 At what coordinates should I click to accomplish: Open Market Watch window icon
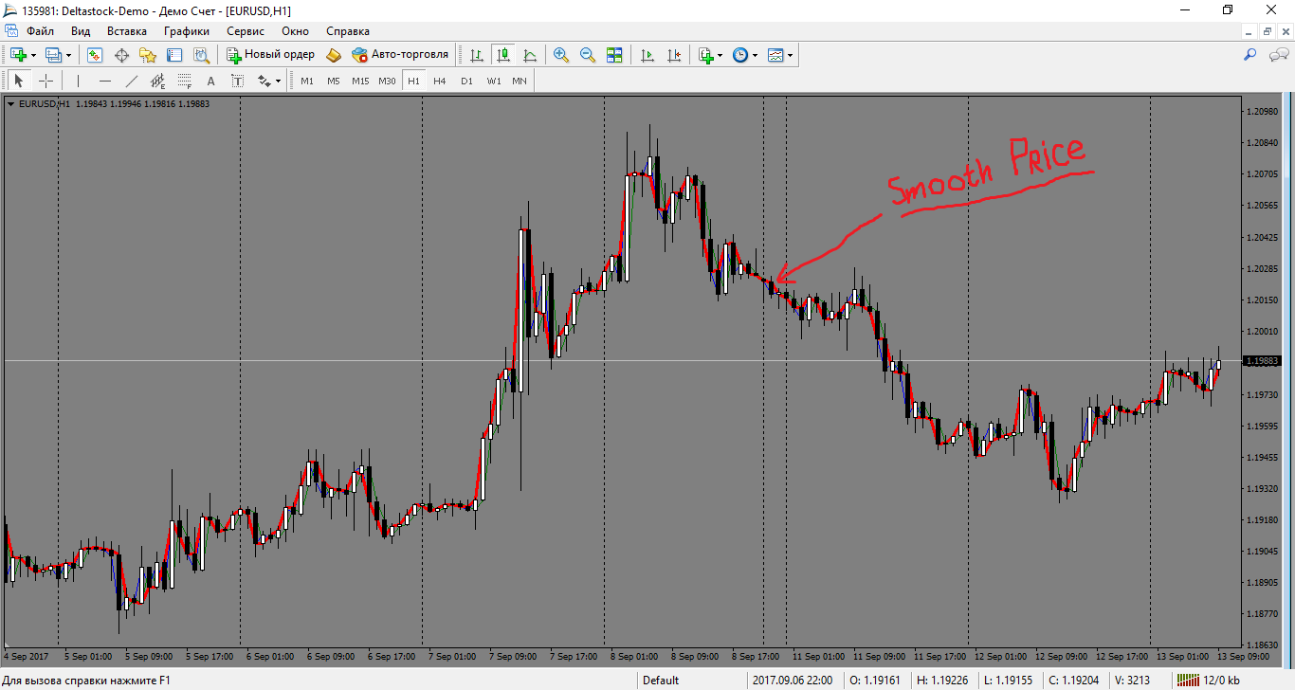95,55
